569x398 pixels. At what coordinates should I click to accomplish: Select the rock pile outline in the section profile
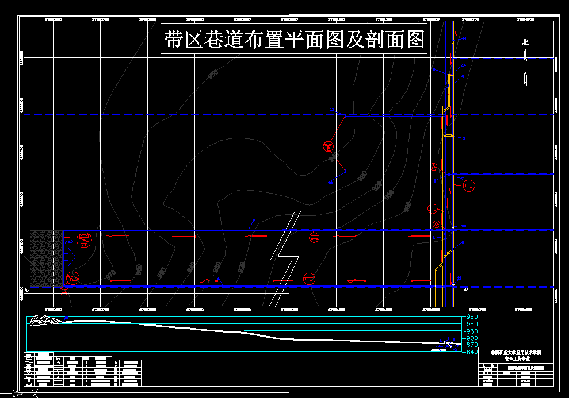[x=46, y=320]
